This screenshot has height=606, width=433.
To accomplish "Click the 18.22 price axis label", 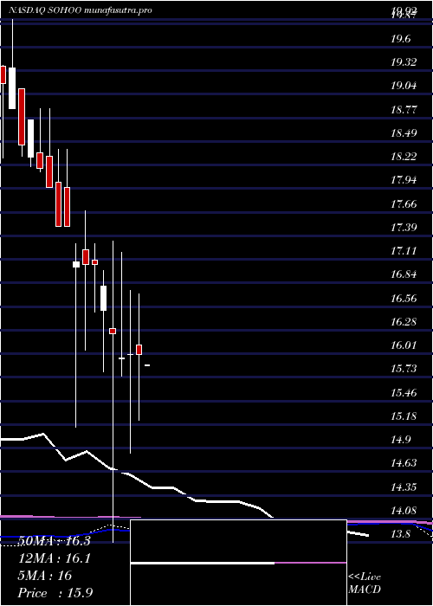I will [x=404, y=157].
